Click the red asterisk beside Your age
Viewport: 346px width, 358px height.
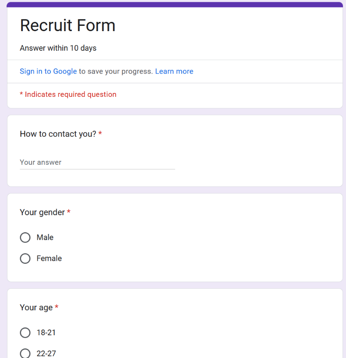[56, 307]
